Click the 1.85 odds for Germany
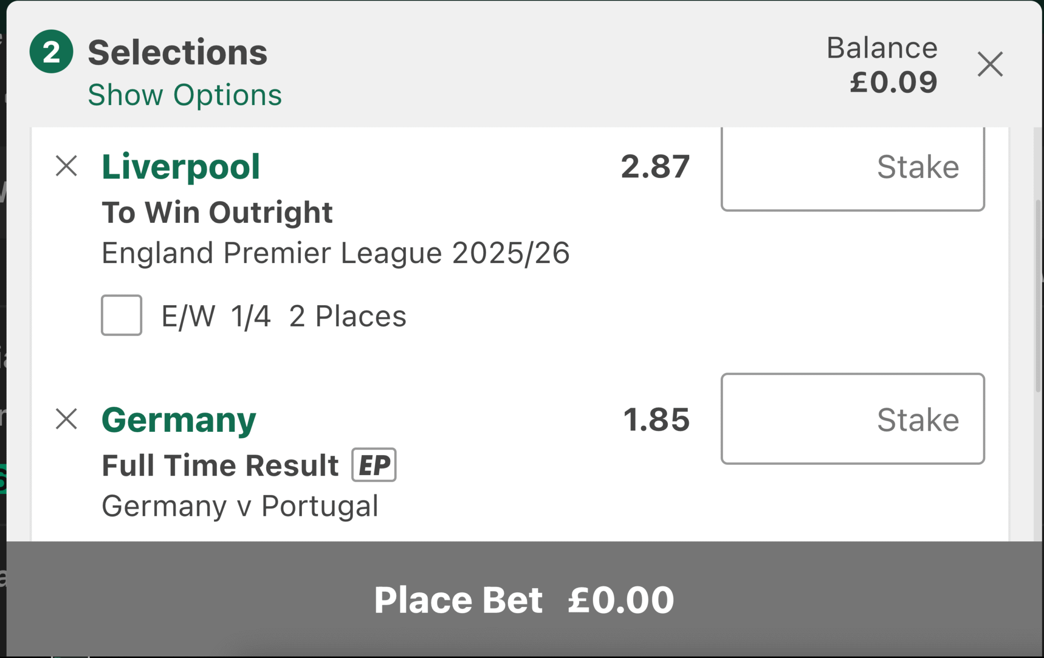Viewport: 1044px width, 658px height. tap(657, 419)
